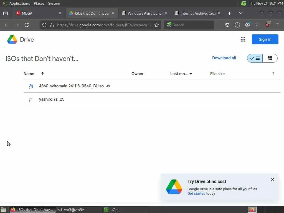This screenshot has height=213, width=284.
Task: Close the ISOs that Don't haven't tab
Action: coord(113,13)
